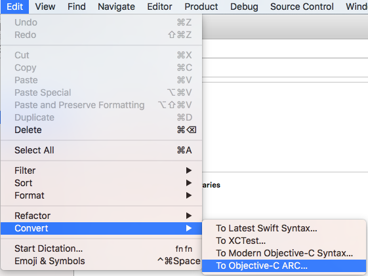Open the Convert submenu
The height and width of the screenshot is (276, 368).
tap(102, 228)
